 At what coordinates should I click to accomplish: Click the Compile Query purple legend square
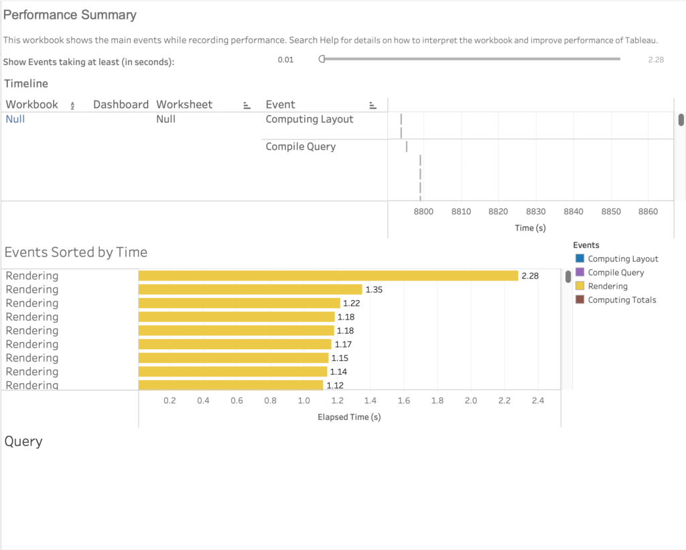click(x=579, y=273)
